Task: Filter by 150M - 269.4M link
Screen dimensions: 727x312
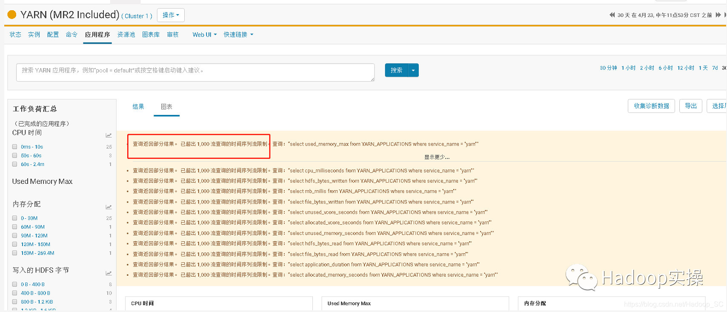Action: 37,253
